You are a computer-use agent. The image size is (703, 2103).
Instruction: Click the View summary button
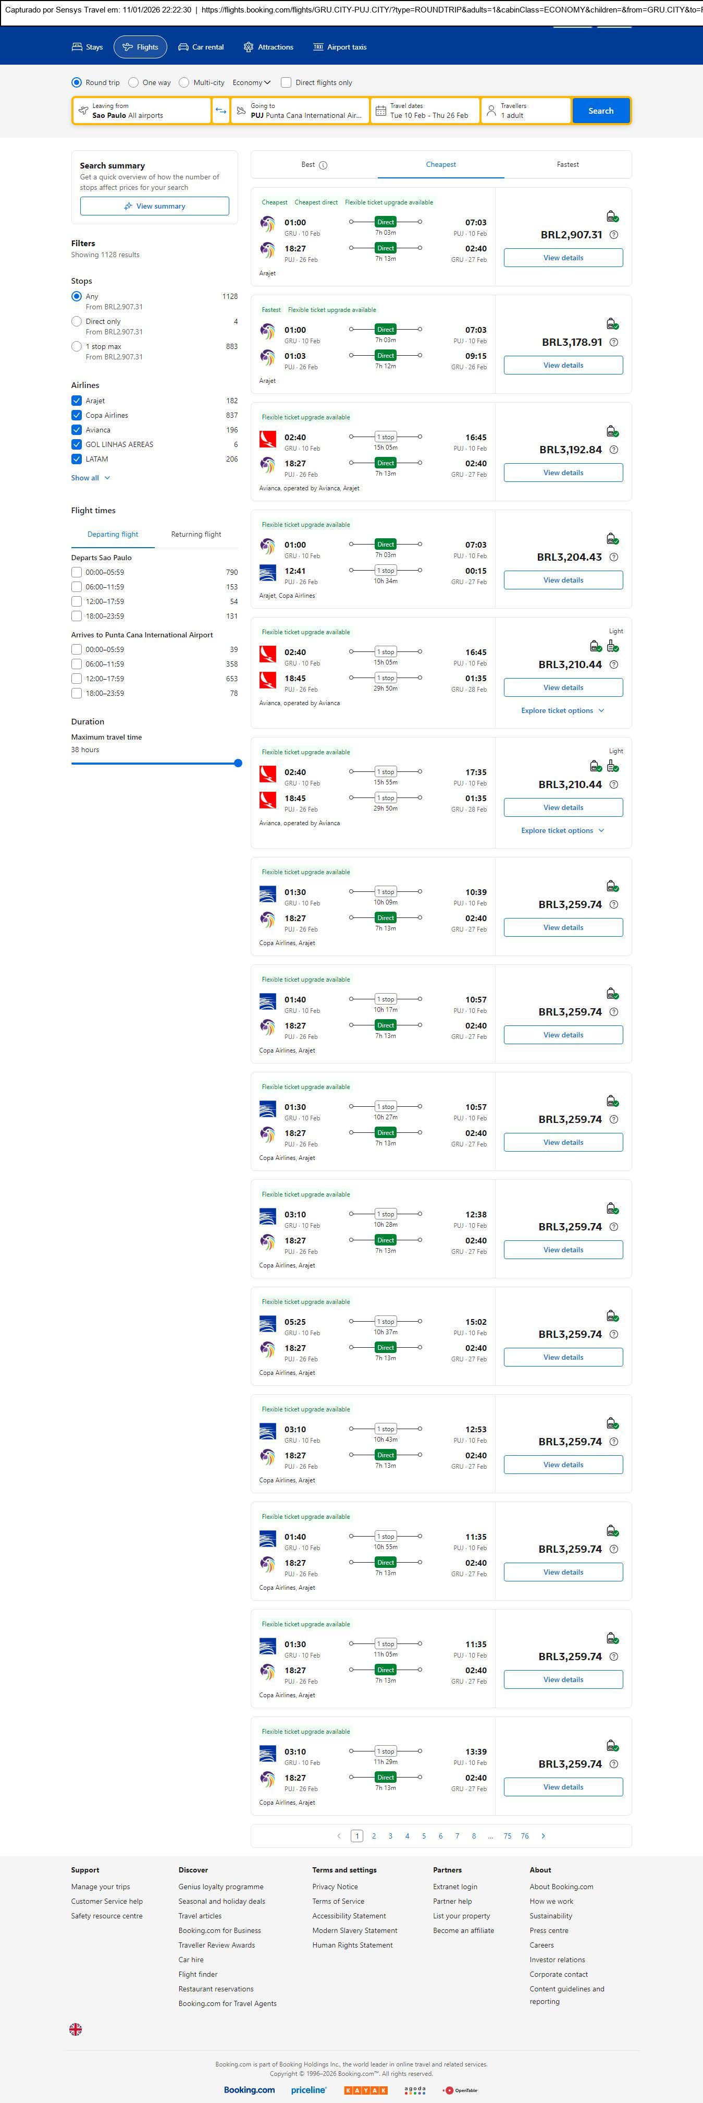pos(154,207)
